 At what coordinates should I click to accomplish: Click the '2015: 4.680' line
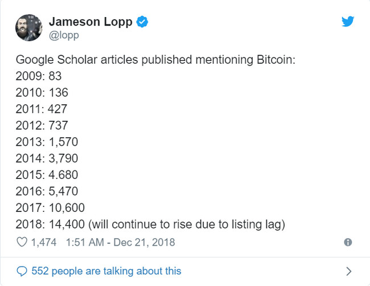click(x=47, y=175)
